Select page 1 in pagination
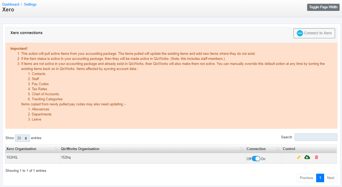This screenshot has height=187, width=342. tap(320, 178)
